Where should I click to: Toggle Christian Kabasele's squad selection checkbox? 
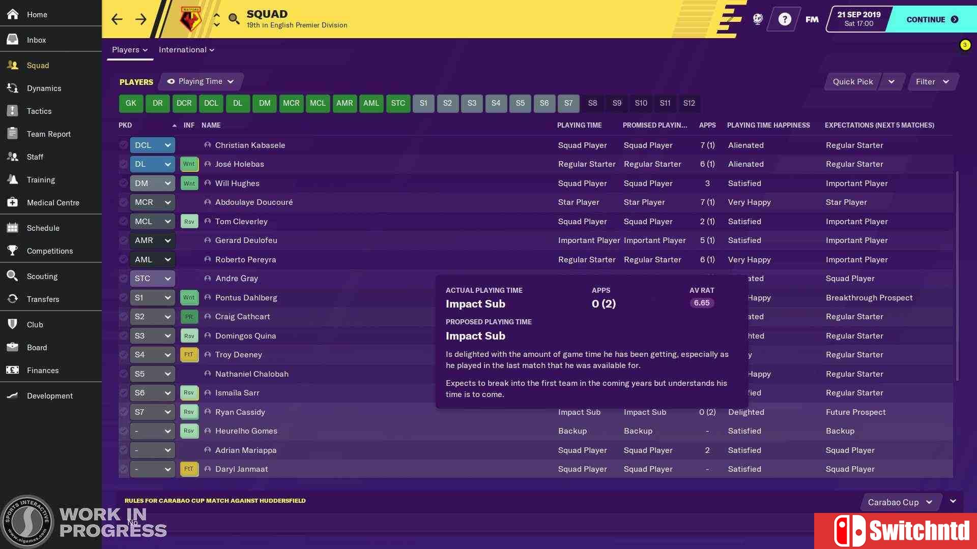123,145
